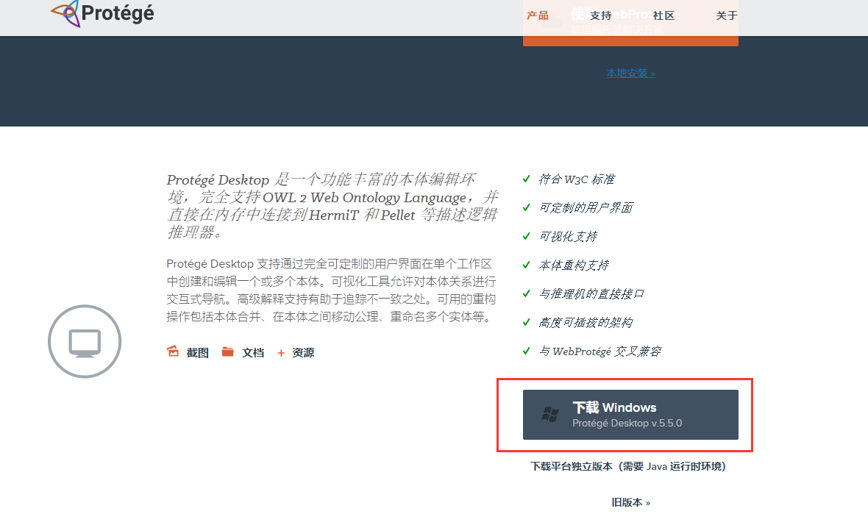The image size is (868, 528).
Task: Click the Windows logo on download button
Action: [549, 414]
